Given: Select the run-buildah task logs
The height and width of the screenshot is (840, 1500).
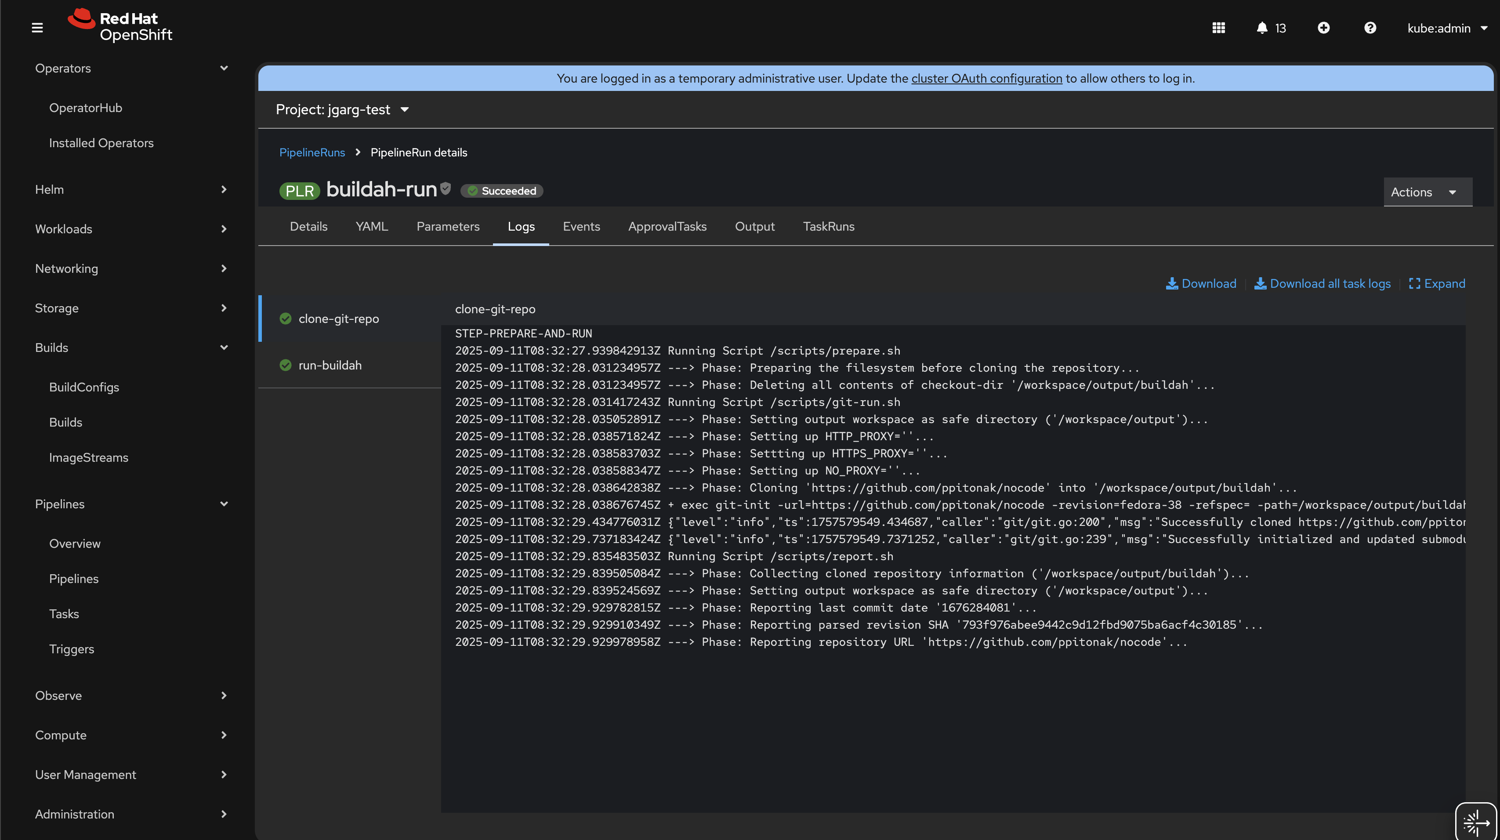Looking at the screenshot, I should click(x=330, y=365).
